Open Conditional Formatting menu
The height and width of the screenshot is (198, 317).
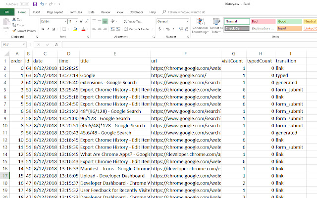click(201, 25)
